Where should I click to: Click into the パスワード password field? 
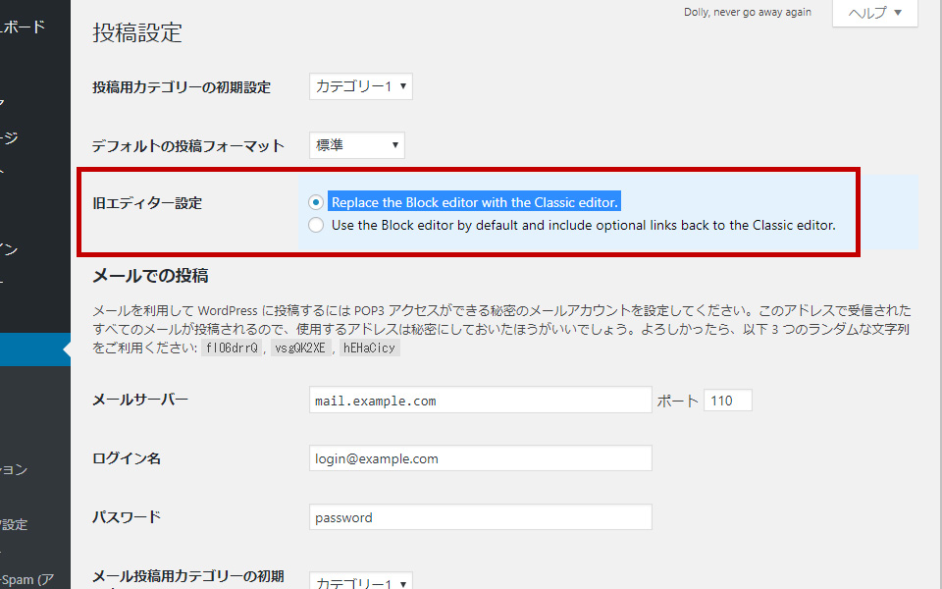[480, 517]
